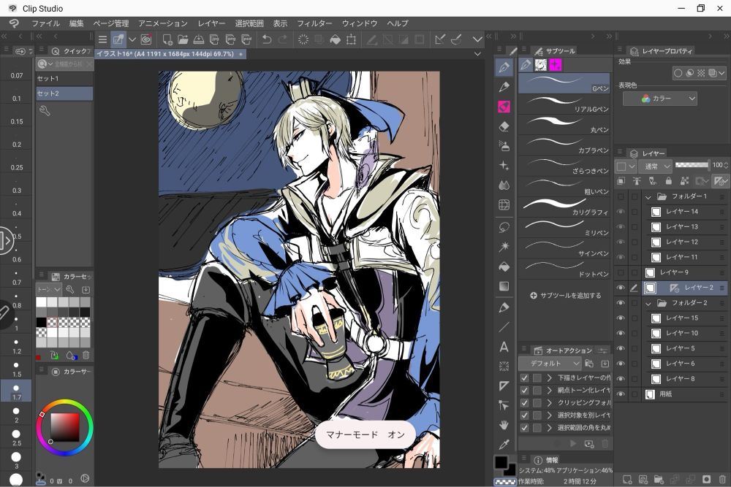Open the カラー expression color dropdown
This screenshot has height=487, width=731.
point(660,99)
